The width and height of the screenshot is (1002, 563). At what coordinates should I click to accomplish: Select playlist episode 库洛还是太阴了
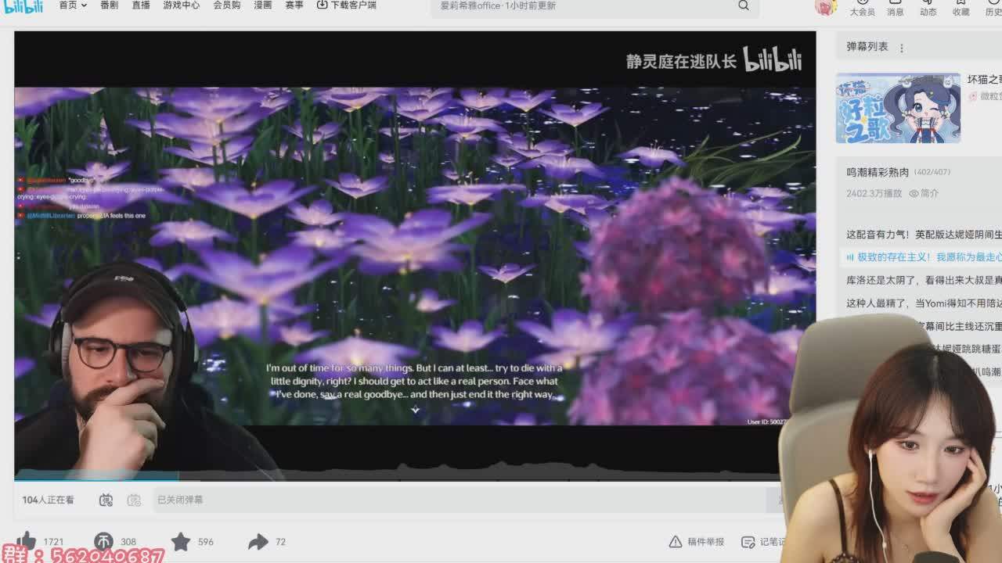[x=924, y=280]
